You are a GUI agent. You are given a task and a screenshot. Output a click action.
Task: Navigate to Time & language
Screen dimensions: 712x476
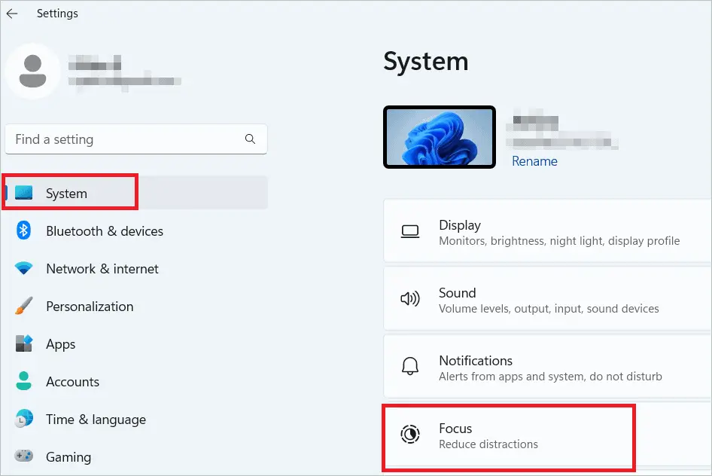pos(136,420)
